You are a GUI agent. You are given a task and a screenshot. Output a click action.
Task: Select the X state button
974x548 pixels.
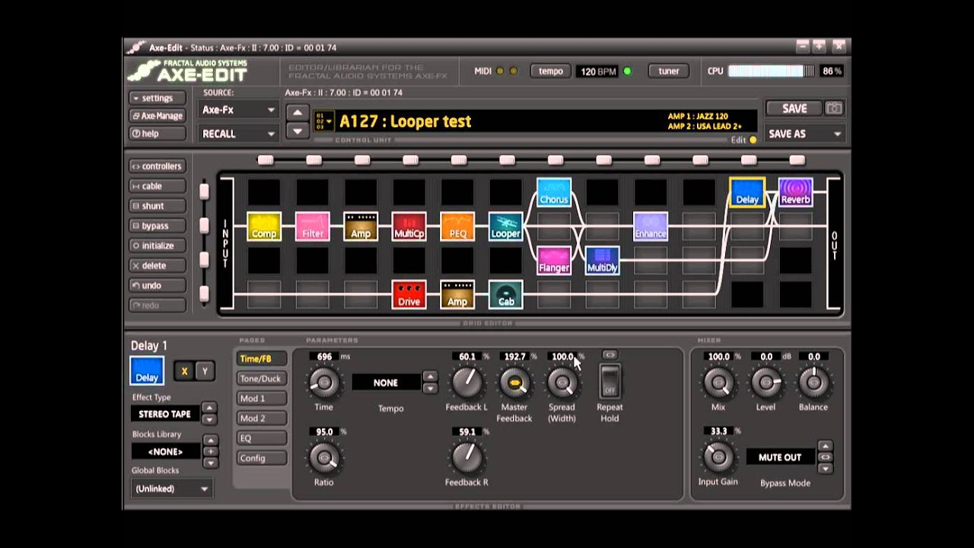[x=184, y=371]
